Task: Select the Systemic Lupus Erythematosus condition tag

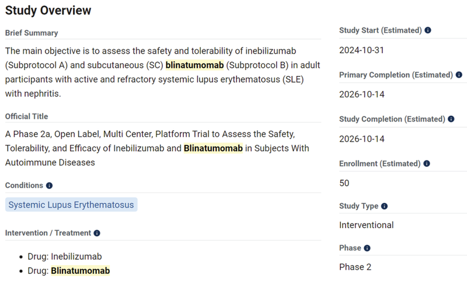Action: pos(71,205)
